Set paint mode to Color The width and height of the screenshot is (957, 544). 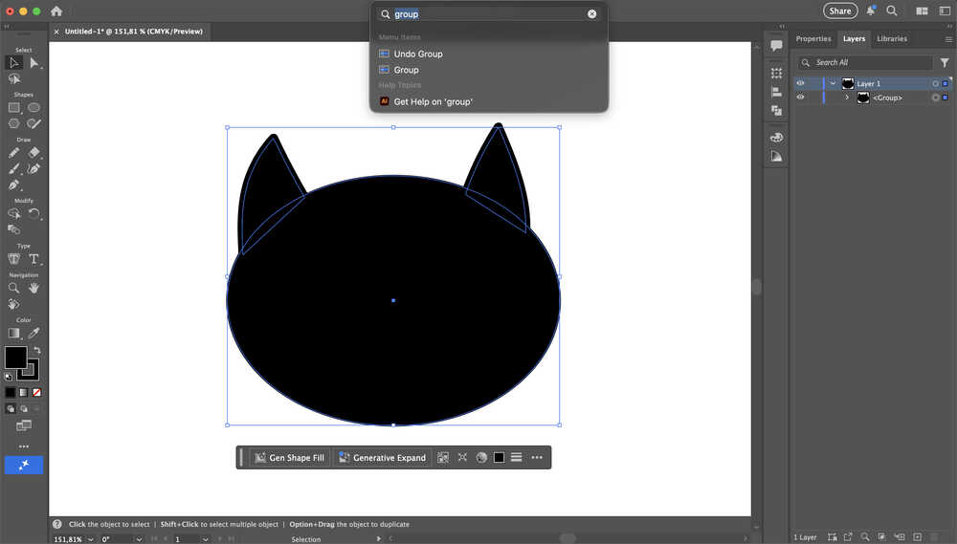click(x=11, y=393)
